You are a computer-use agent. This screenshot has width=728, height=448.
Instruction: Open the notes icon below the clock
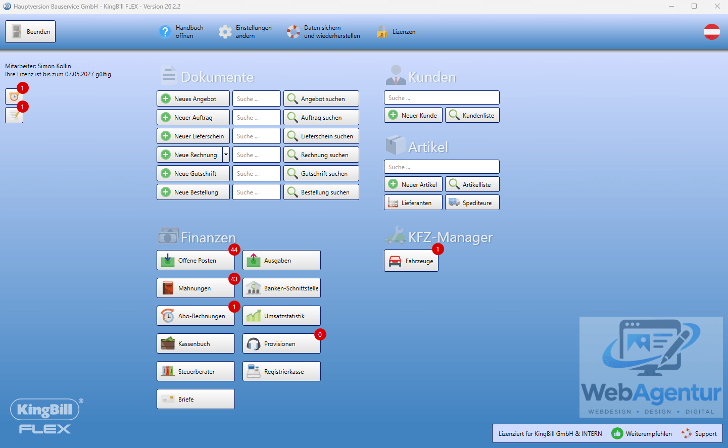[14, 115]
